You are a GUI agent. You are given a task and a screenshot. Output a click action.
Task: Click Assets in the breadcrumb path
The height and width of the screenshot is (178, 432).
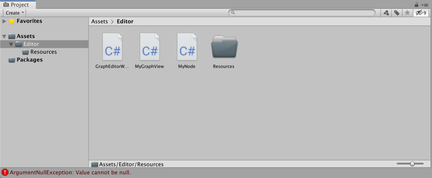[x=100, y=22]
